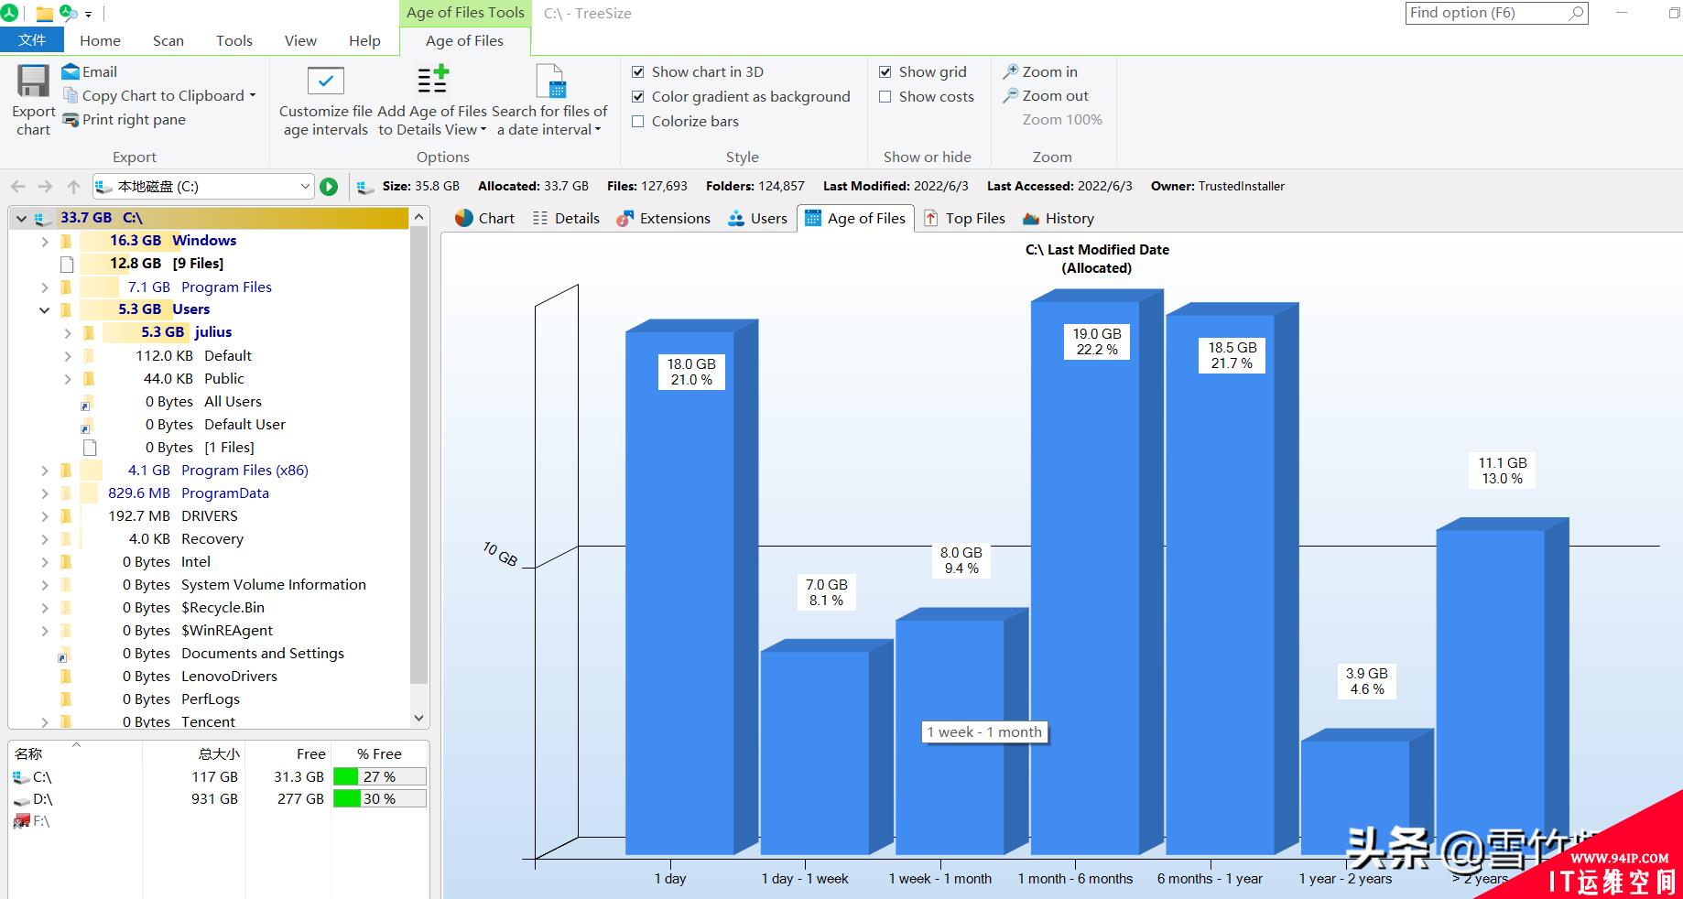1683x899 pixels.
Task: Switch to the Home ribbon tab
Action: [x=100, y=40]
